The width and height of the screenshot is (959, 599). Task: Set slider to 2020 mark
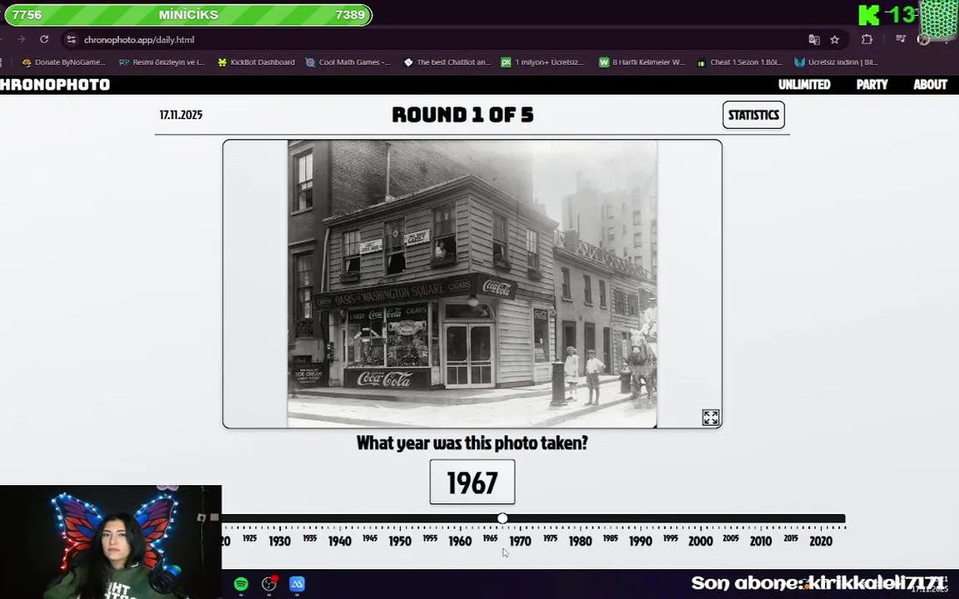(821, 541)
